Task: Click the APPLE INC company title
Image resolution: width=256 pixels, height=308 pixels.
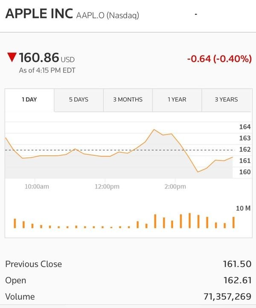Action: 39,14
